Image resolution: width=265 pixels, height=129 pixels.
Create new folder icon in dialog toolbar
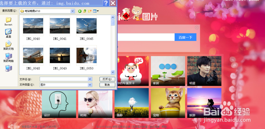[x=90, y=11]
